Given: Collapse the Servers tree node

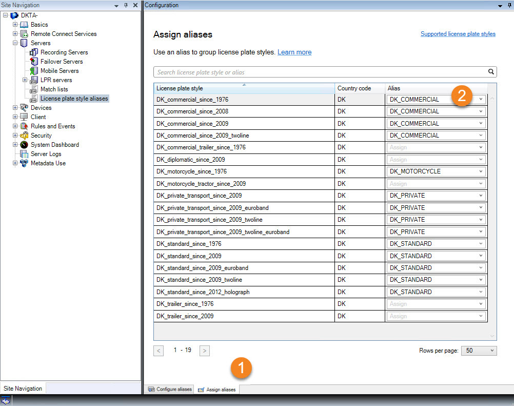Looking at the screenshot, I should [15, 43].
